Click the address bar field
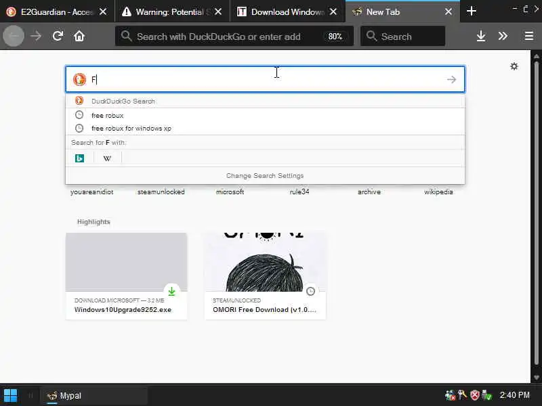This screenshot has width=542, height=406. (234, 37)
